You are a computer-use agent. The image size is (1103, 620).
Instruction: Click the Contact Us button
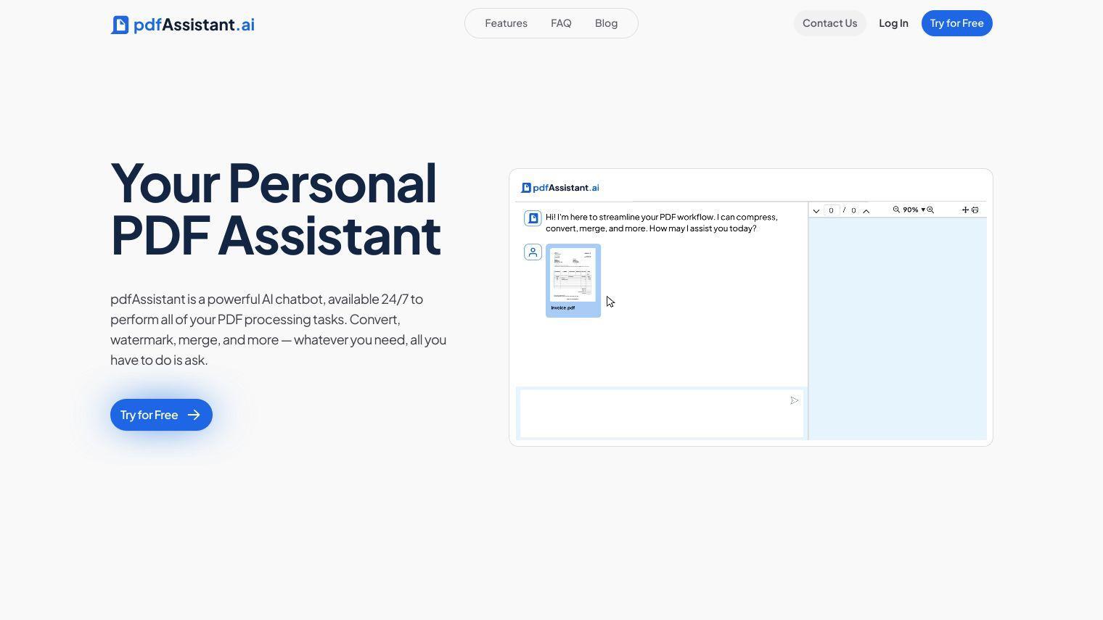click(829, 23)
